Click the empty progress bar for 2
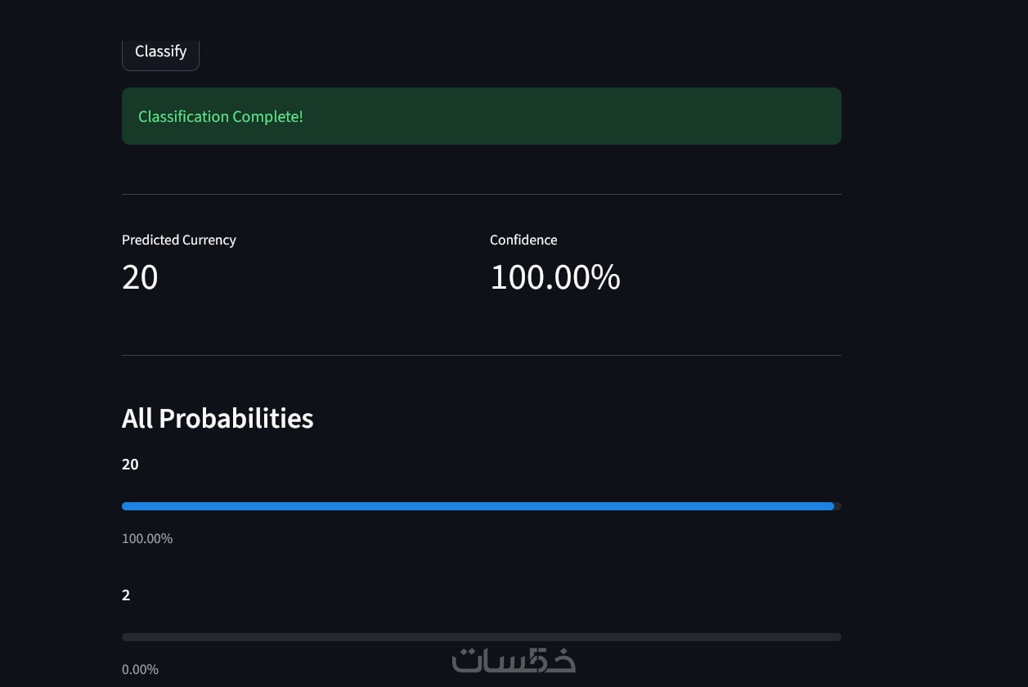Screen dimensions: 1028x687 (481, 637)
